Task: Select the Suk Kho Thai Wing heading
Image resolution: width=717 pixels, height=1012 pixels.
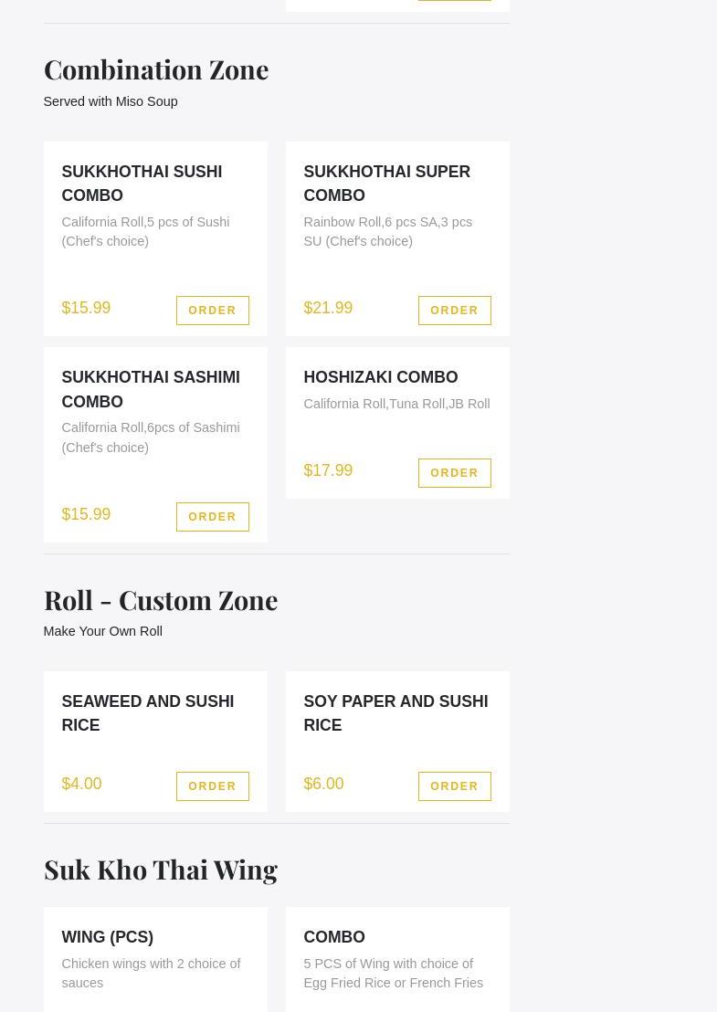Action: (161, 870)
